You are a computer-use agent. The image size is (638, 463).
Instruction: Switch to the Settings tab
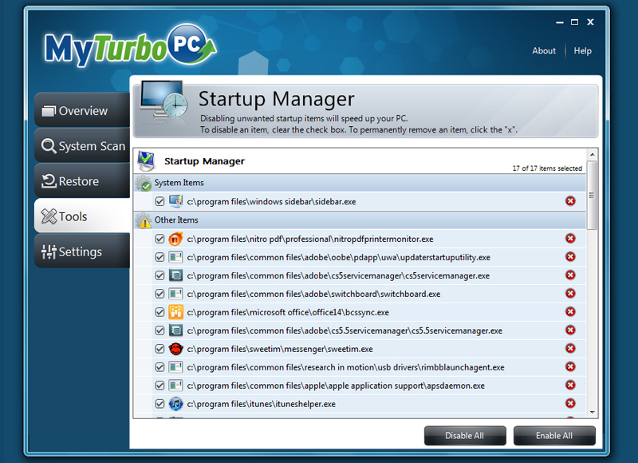[82, 251]
